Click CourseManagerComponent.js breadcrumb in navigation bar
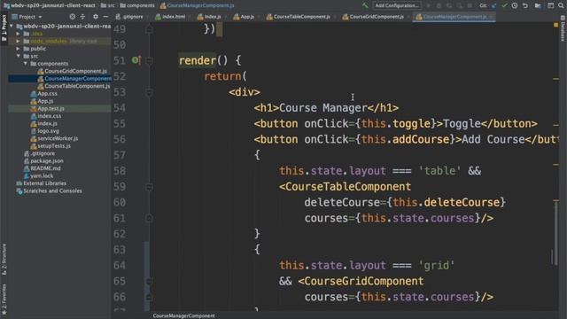The height and width of the screenshot is (319, 567). coord(197,5)
